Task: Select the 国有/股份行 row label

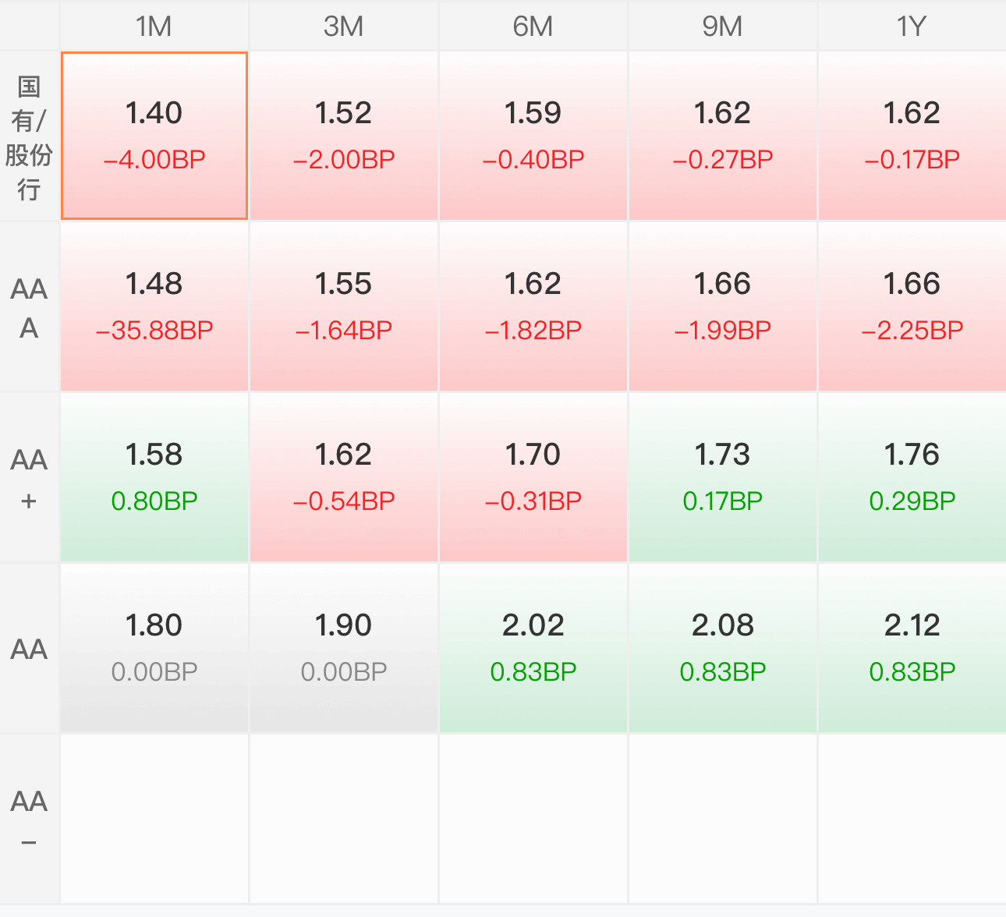Action: pos(29,136)
